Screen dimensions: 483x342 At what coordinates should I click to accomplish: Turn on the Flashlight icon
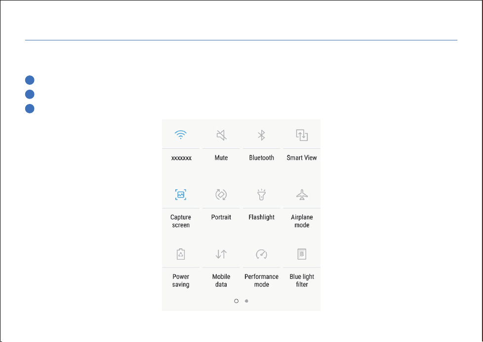pos(262,195)
